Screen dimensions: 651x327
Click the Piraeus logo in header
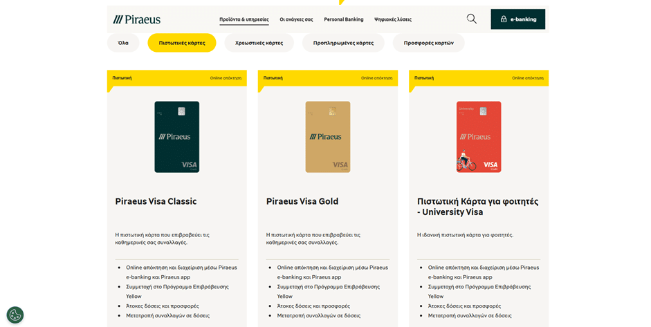(x=137, y=19)
